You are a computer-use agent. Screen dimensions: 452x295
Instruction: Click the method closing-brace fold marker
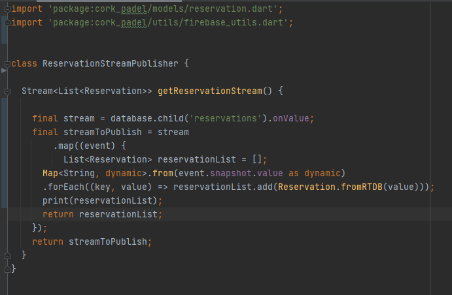click(x=7, y=255)
